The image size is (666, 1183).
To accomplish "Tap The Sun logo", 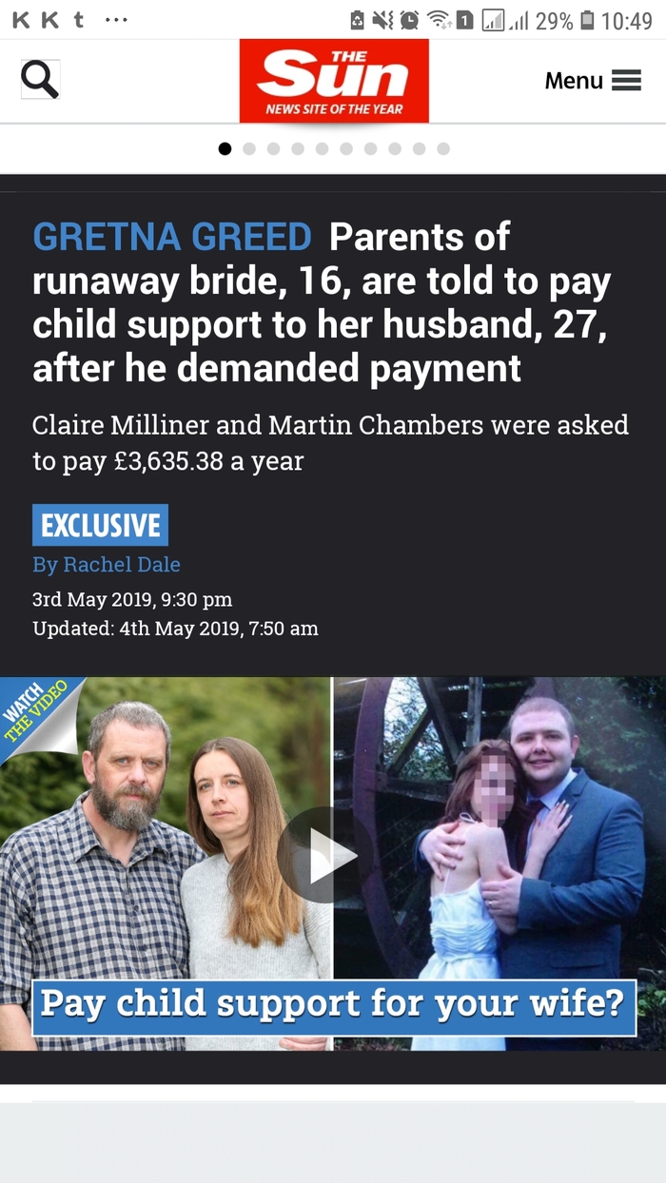I will point(334,81).
